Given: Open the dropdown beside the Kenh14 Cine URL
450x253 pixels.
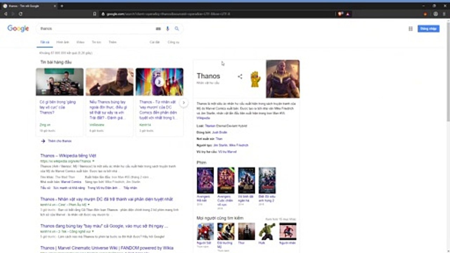Looking at the screenshot, I should coord(89,204).
